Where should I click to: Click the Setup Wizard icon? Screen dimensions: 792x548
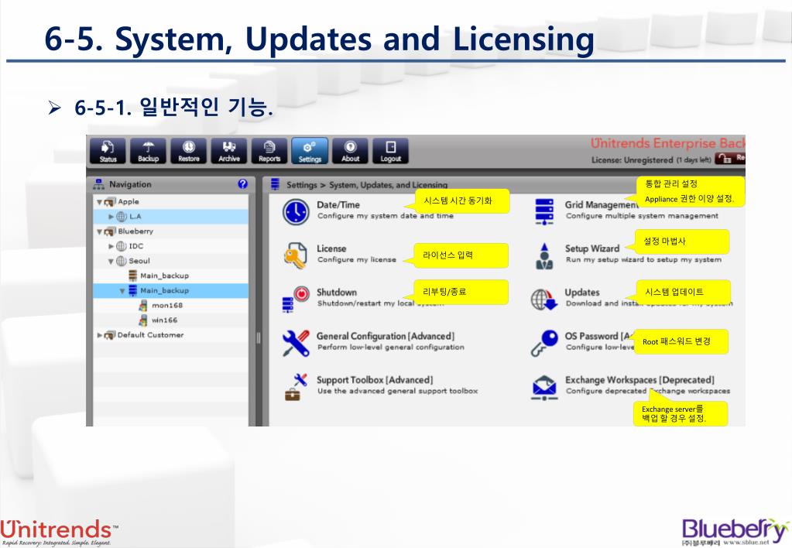544,256
